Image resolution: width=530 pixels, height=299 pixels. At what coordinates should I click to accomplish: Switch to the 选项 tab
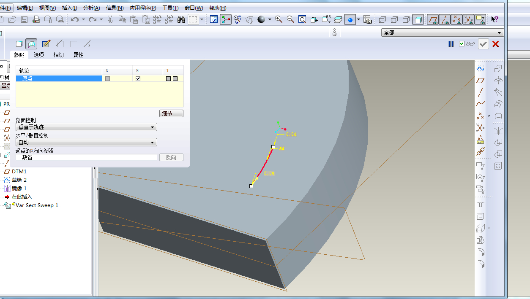pyautogui.click(x=38, y=55)
